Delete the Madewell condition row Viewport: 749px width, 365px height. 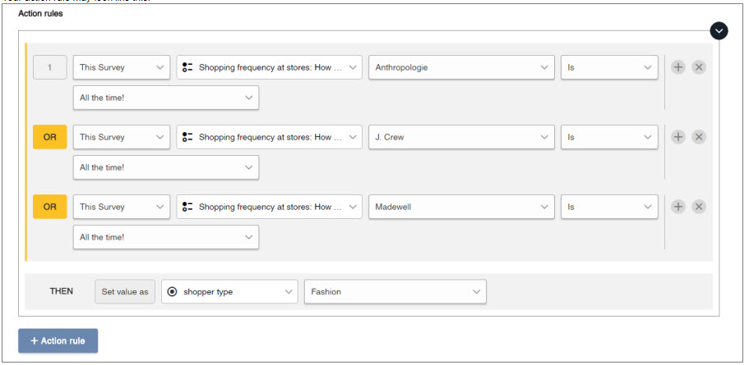[698, 207]
